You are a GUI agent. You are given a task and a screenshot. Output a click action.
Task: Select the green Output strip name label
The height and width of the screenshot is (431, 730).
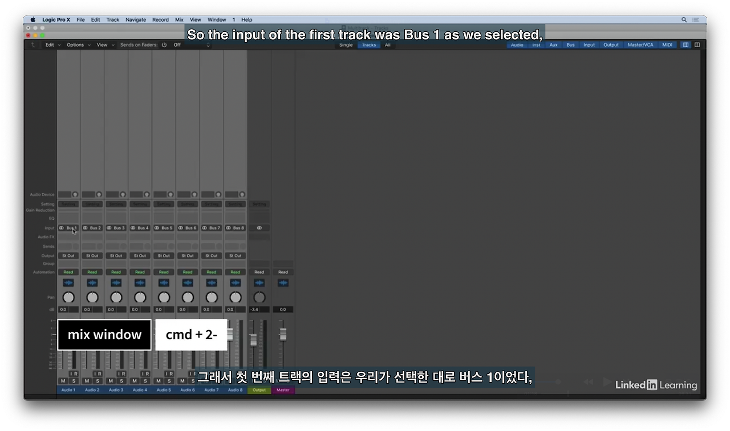259,390
